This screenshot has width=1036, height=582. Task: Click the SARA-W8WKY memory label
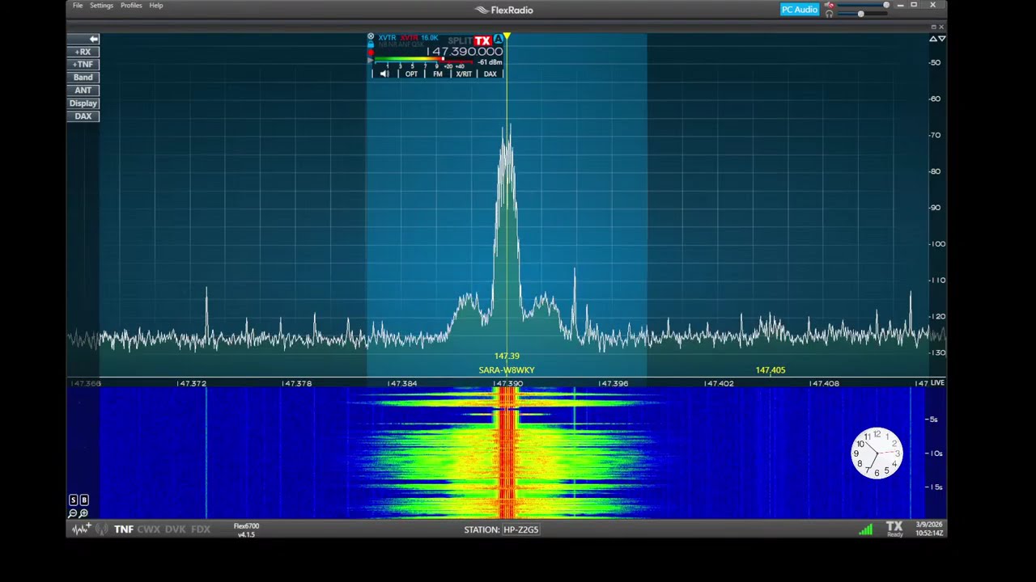[x=507, y=370]
